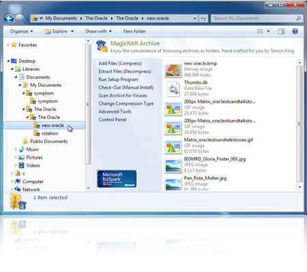This screenshot has width=307, height=272.
Task: Click the search magnifier icon
Action: (299, 18)
